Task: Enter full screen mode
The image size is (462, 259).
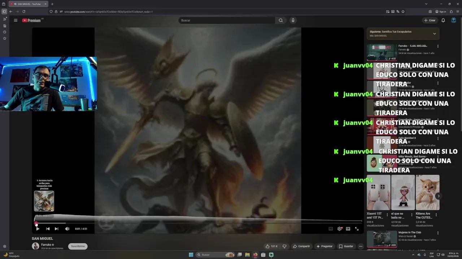Action: pos(357,229)
